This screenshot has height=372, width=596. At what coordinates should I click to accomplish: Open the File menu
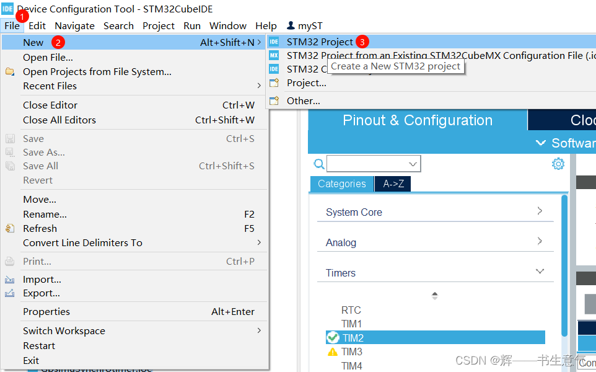[12, 26]
